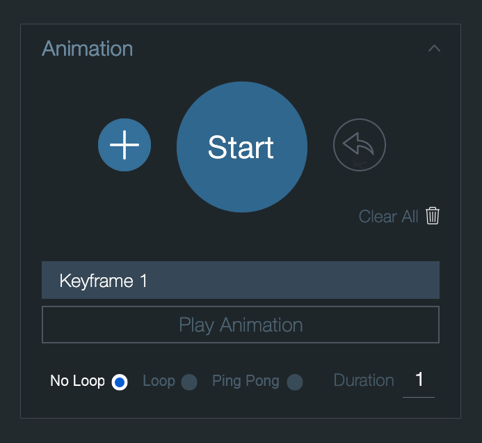
Task: Collapse the Animation panel with chevron
Action: (434, 48)
